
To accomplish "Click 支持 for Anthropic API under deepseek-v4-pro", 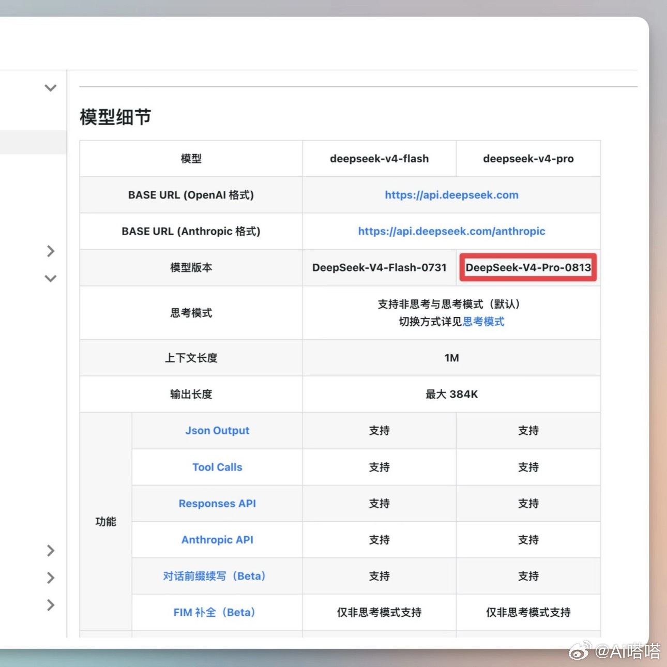I will tap(528, 540).
